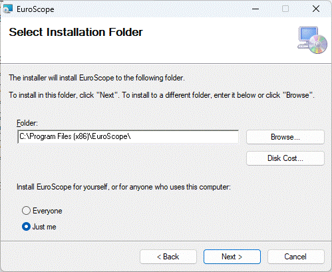The width and height of the screenshot is (332, 272).
Task: Click the 'To install in this folder' instructions
Action: [162, 95]
